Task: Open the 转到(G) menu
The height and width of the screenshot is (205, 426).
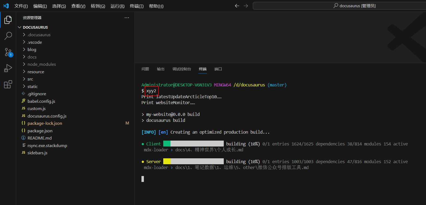Action: (x=98, y=6)
